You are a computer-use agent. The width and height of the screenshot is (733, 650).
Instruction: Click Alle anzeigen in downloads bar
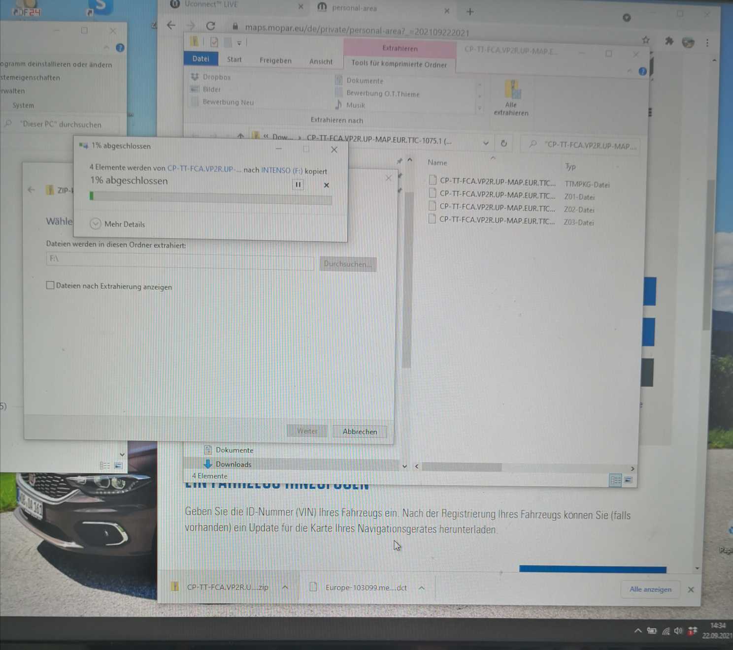coord(650,589)
